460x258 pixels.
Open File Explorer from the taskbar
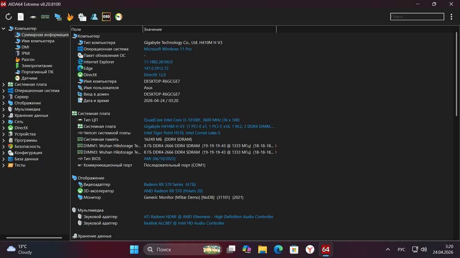pos(262,249)
